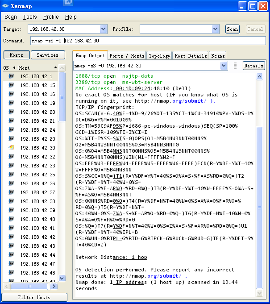Click host list vertical scrollbar thumb
270x304 pixels.
point(62,97)
